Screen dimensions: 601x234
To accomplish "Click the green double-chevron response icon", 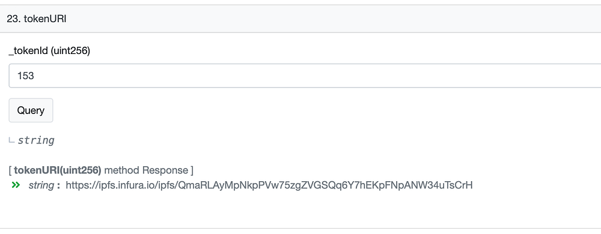I will (x=16, y=185).
